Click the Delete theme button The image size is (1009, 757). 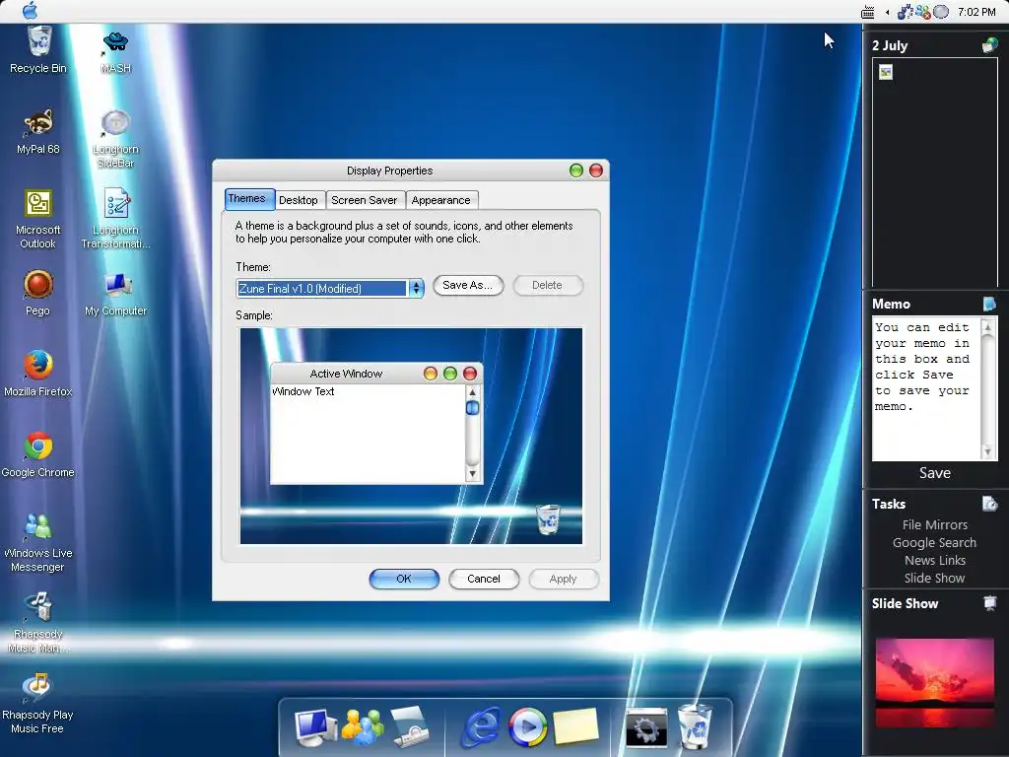point(548,285)
